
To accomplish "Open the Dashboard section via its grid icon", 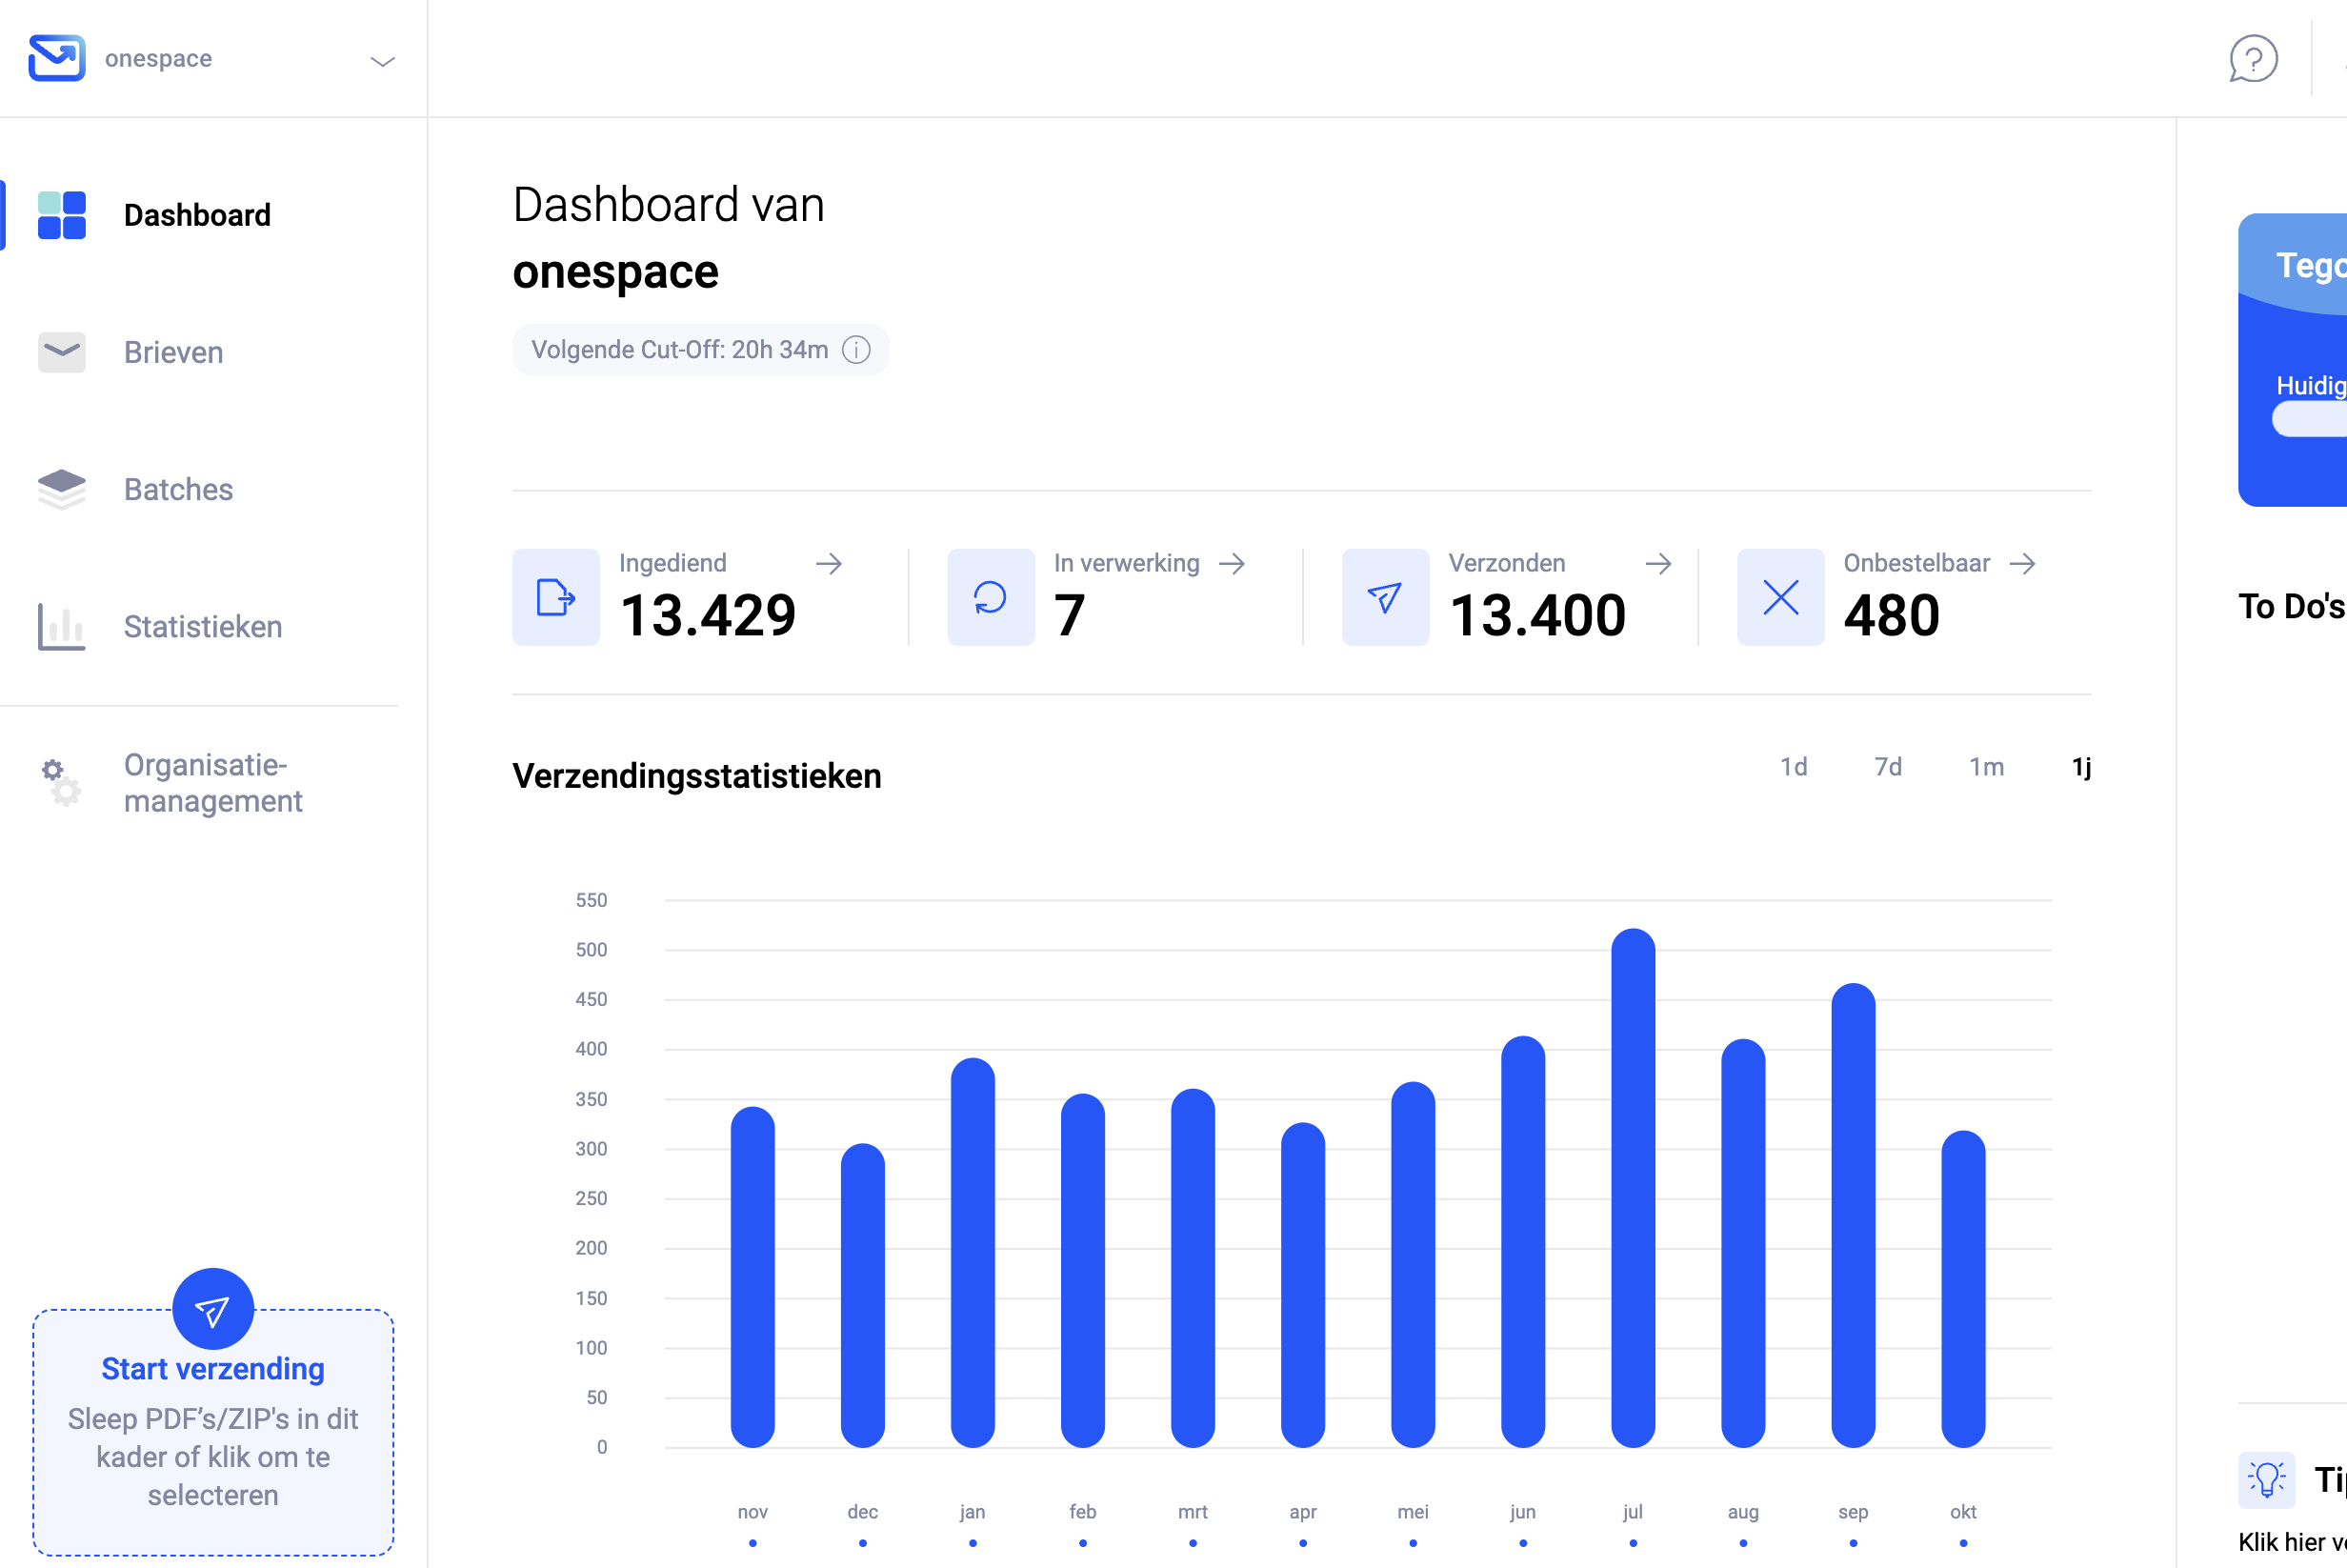I will (61, 214).
